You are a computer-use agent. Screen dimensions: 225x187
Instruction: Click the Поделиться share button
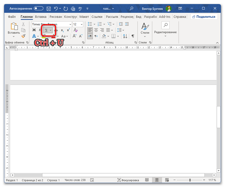[204, 17]
